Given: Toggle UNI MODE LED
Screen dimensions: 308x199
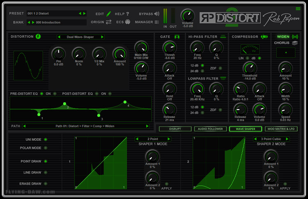Looking at the screenshot, I should point(46,140).
